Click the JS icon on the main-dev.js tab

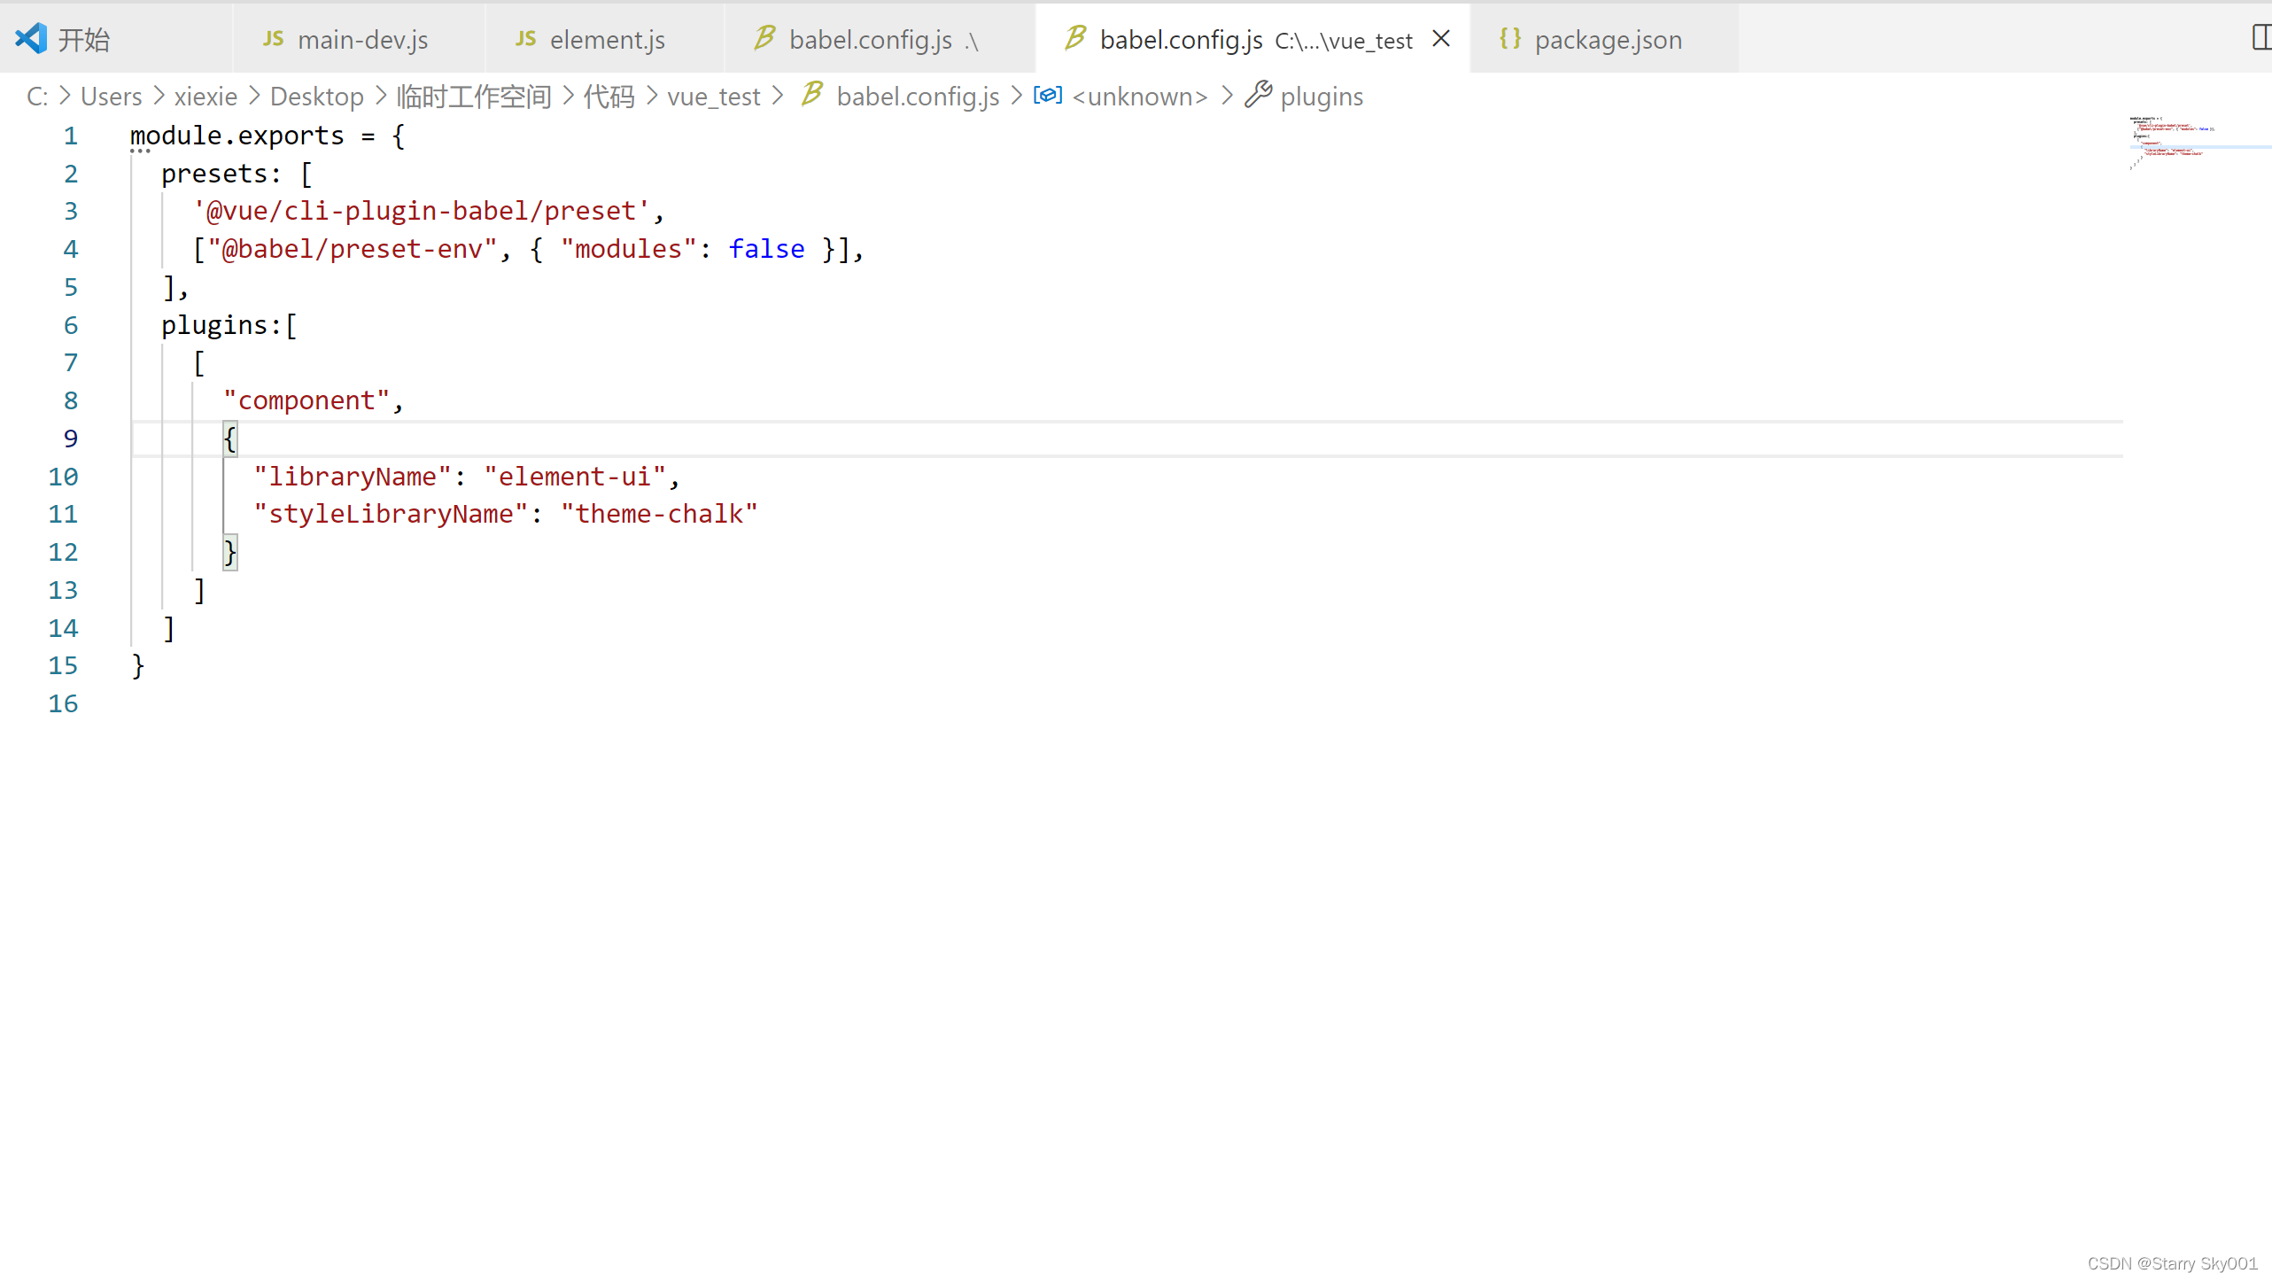pos(274,39)
